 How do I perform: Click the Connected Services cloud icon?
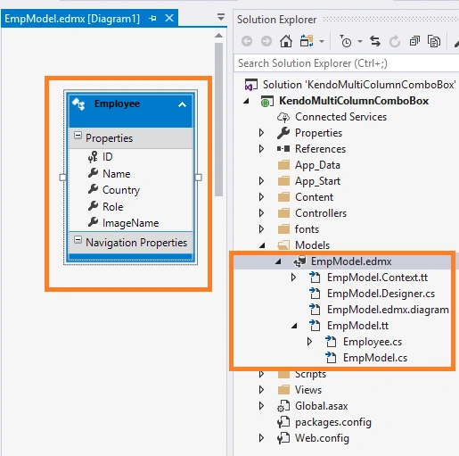[x=283, y=117]
